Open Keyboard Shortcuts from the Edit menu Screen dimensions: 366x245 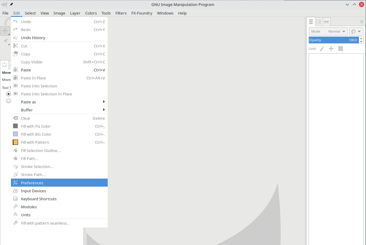[x=59, y=199]
